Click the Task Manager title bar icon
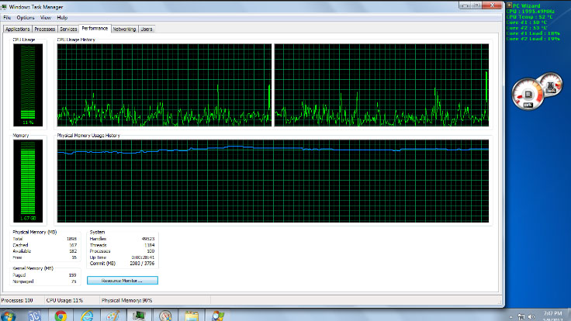The height and width of the screenshot is (321, 571). pyautogui.click(x=5, y=5)
